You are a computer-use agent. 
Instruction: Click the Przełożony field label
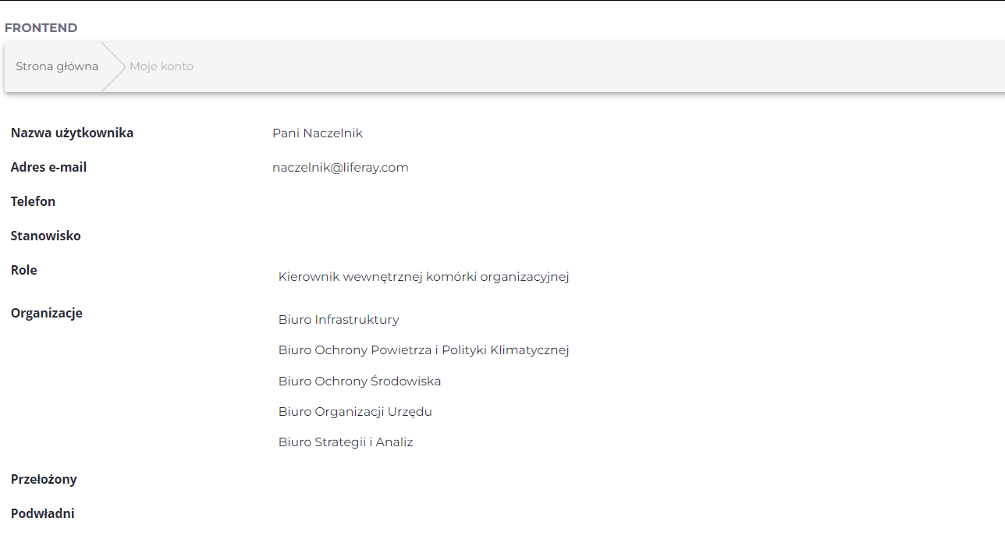click(44, 480)
